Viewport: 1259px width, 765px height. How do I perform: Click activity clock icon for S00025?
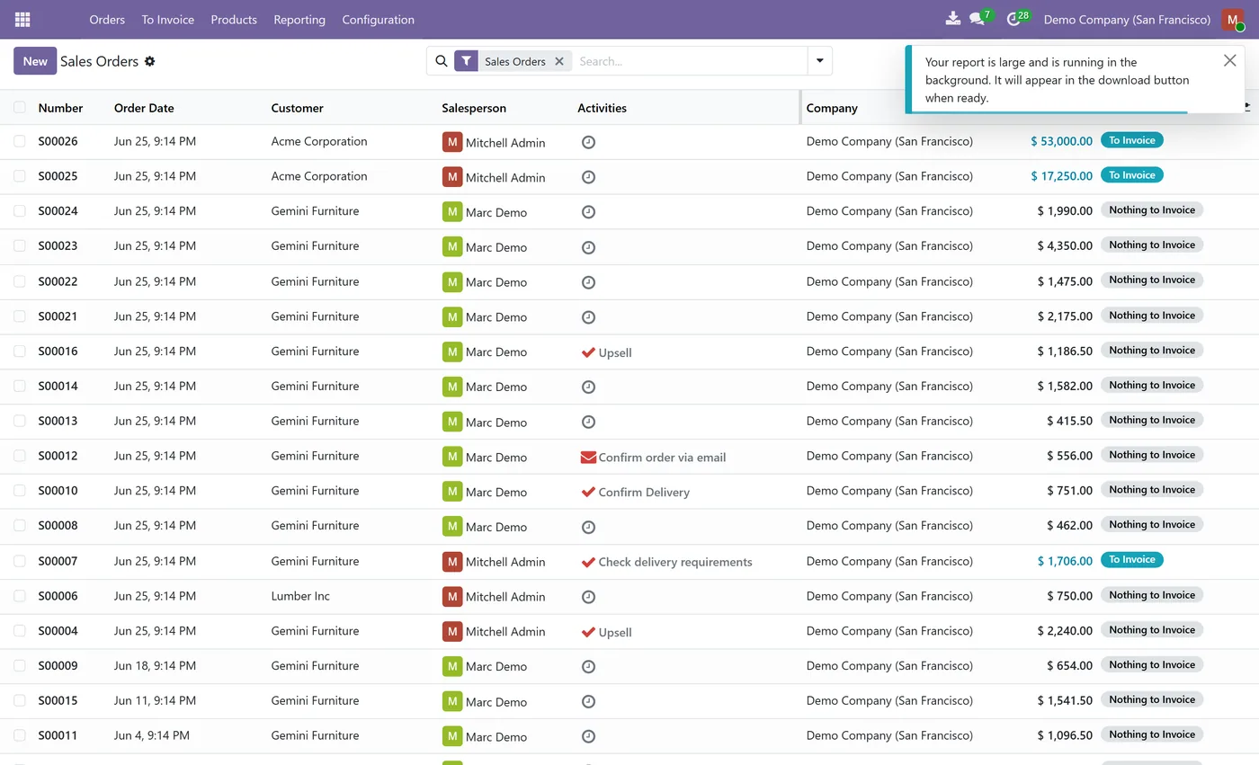pyautogui.click(x=588, y=177)
